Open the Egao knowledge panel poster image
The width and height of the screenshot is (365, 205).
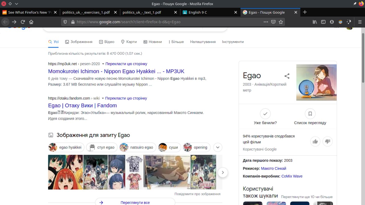[317, 82]
